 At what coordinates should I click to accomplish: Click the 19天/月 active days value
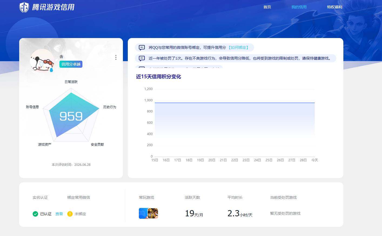tap(194, 213)
